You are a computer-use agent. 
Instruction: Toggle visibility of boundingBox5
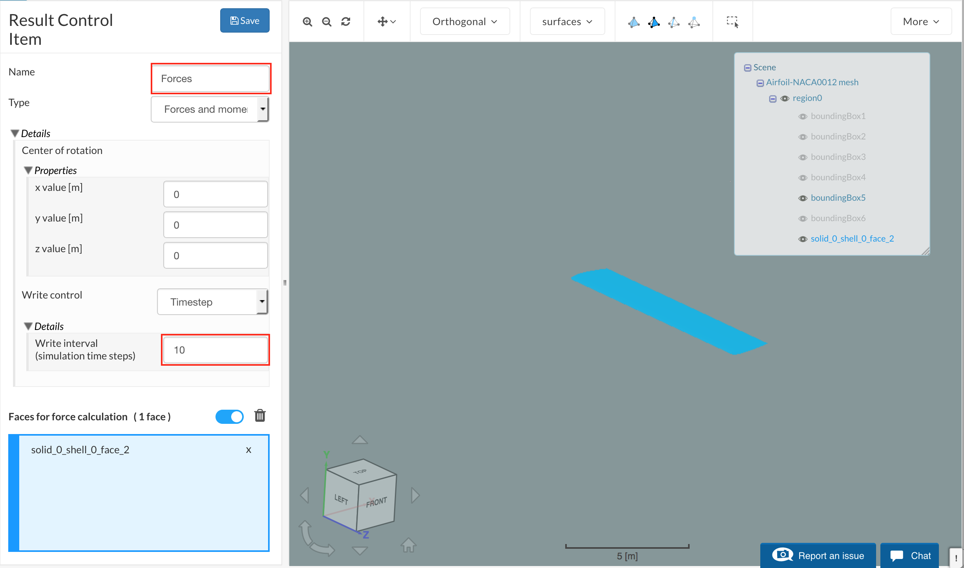[803, 198]
